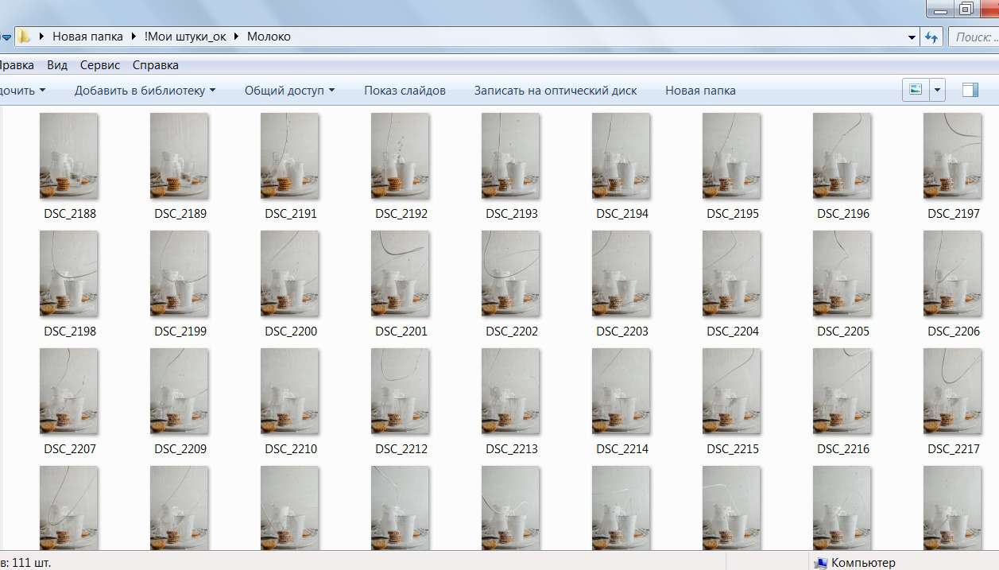999x570 pixels.
Task: Select thumbnail DSC_2194
Action: tap(621, 156)
